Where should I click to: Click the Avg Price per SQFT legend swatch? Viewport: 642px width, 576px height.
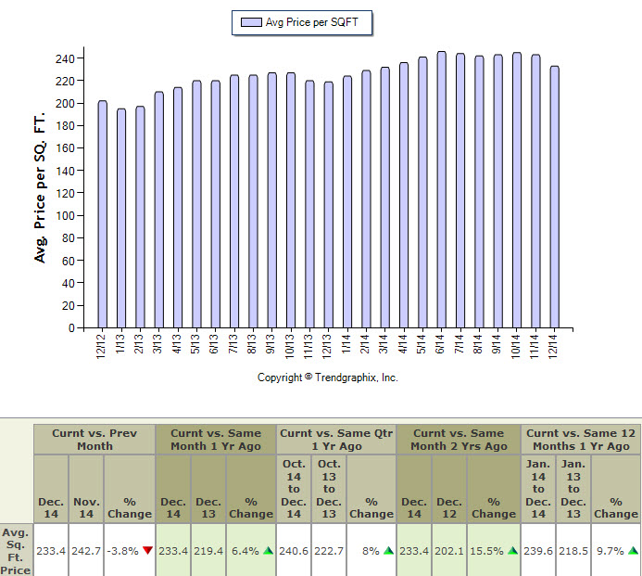click(x=251, y=22)
